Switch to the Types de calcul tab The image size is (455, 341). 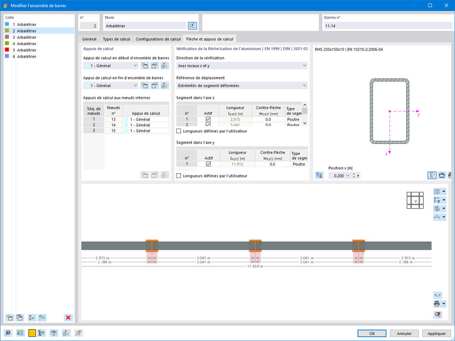117,39
